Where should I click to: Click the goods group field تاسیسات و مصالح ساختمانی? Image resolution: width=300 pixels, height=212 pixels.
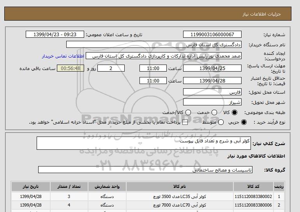tap(145, 170)
